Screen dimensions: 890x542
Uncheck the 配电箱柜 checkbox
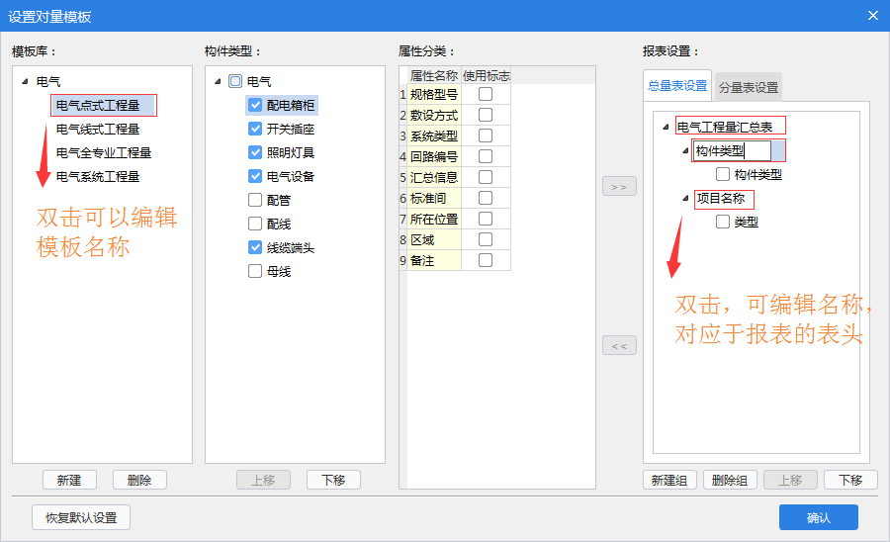(255, 105)
